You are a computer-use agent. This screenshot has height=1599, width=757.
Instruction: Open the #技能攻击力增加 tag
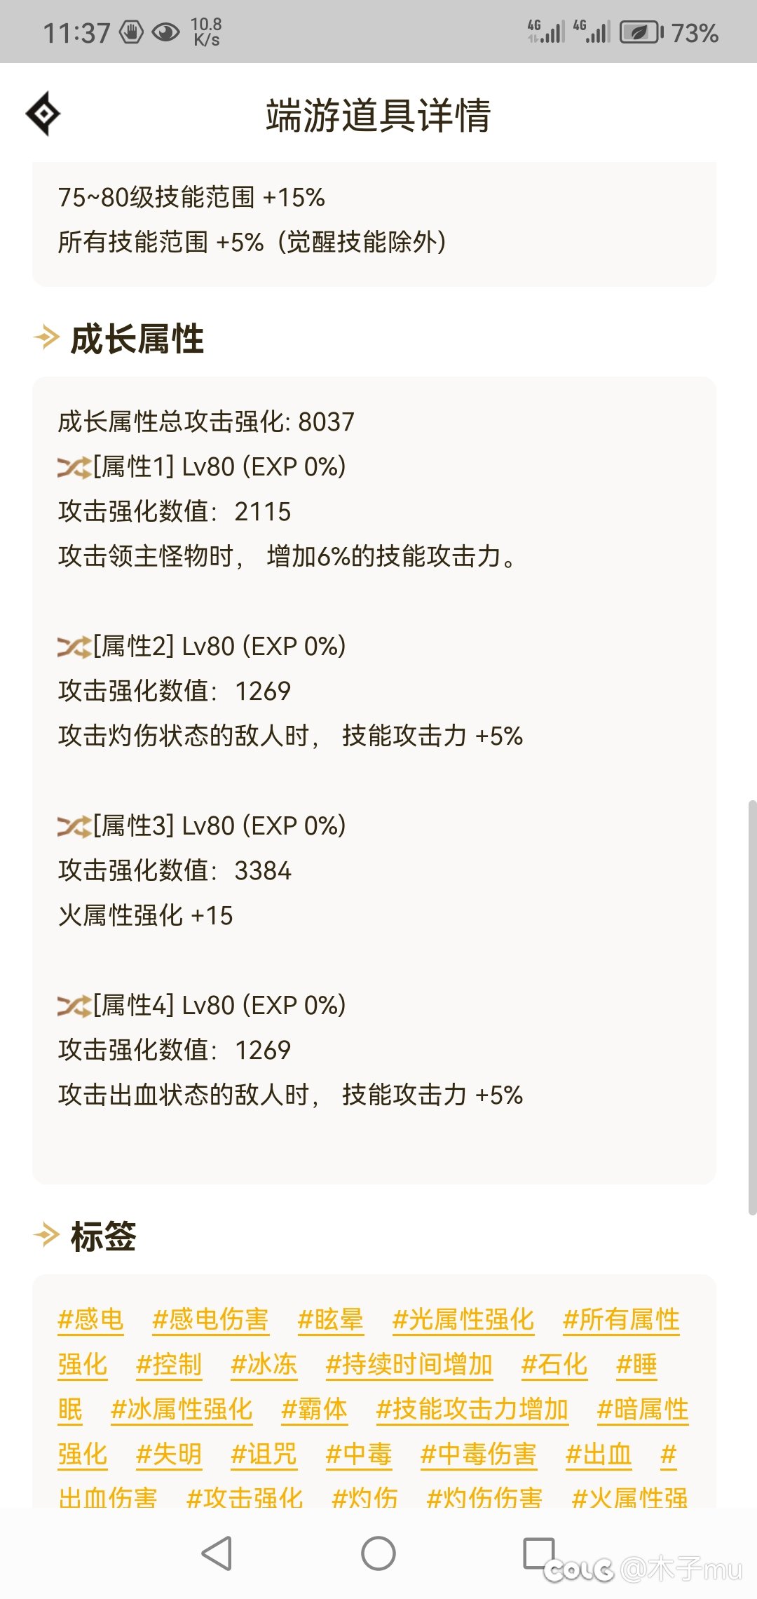point(472,1410)
